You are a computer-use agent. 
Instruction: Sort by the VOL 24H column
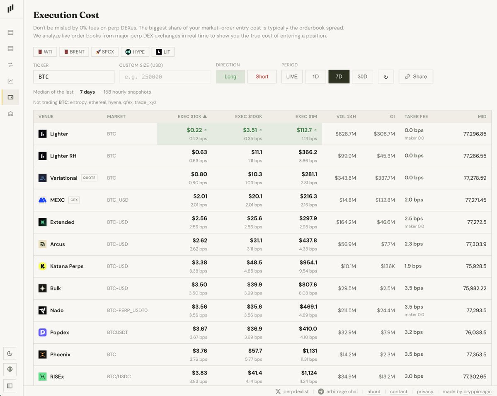(x=346, y=116)
